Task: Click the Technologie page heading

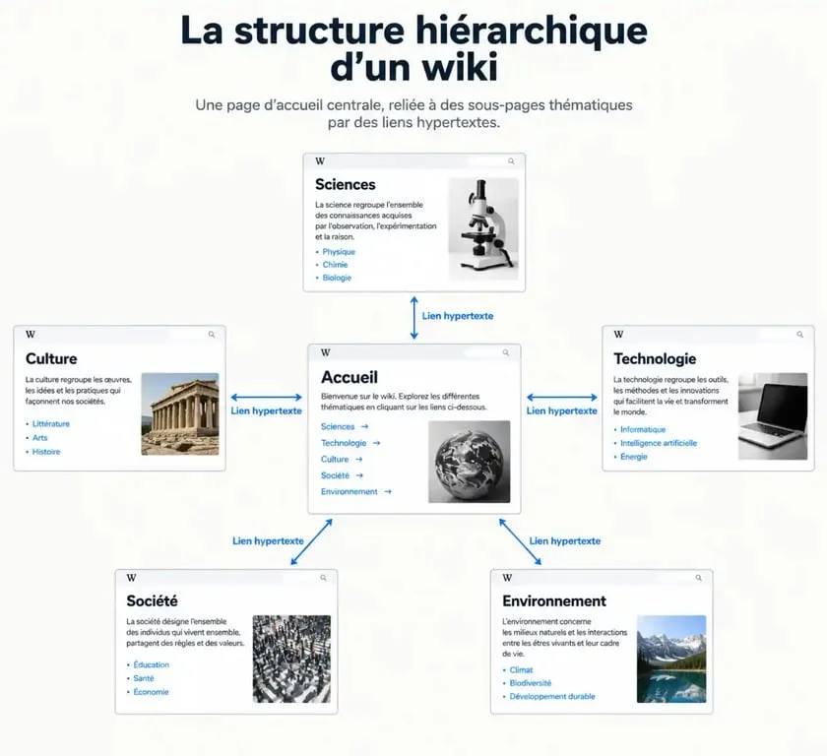Action: 655,359
